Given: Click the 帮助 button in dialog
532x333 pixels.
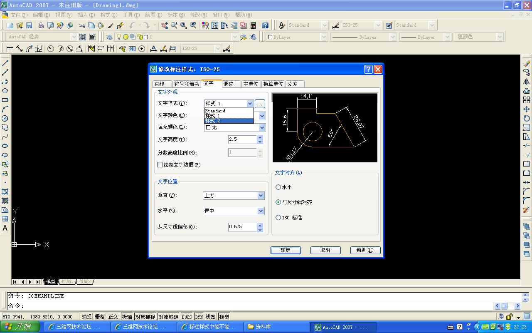Looking at the screenshot, I should click(365, 250).
